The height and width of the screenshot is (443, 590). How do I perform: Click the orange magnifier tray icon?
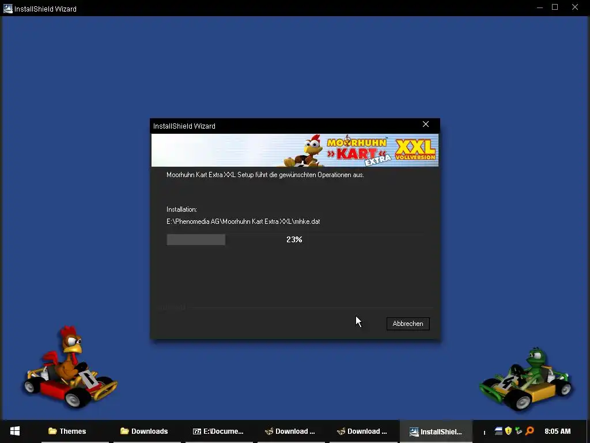click(x=530, y=430)
